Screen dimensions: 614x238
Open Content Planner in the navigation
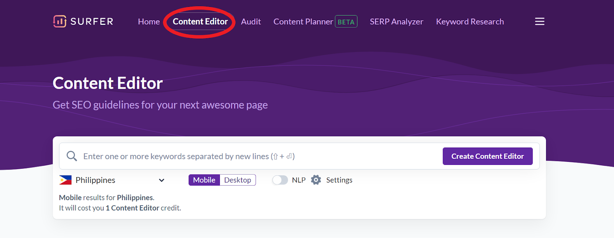pos(303,22)
